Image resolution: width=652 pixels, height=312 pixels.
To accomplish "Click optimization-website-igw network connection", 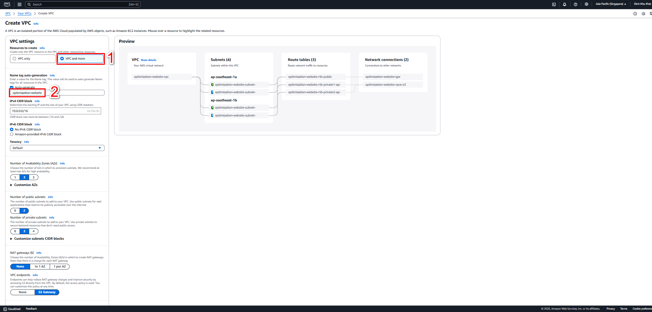I will [393, 77].
